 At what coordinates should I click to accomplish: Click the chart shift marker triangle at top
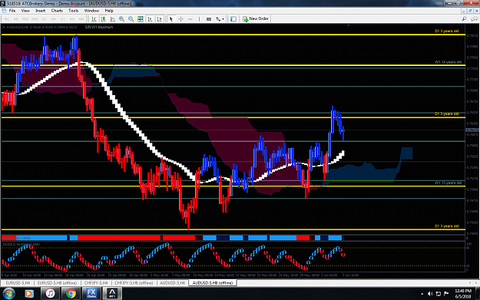349,25
